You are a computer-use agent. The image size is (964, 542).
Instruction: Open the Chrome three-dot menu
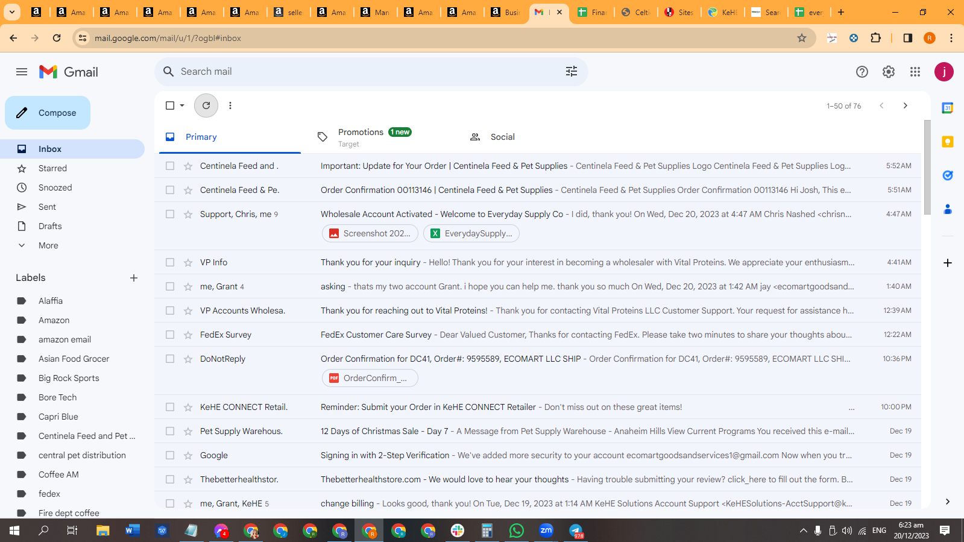tap(951, 38)
